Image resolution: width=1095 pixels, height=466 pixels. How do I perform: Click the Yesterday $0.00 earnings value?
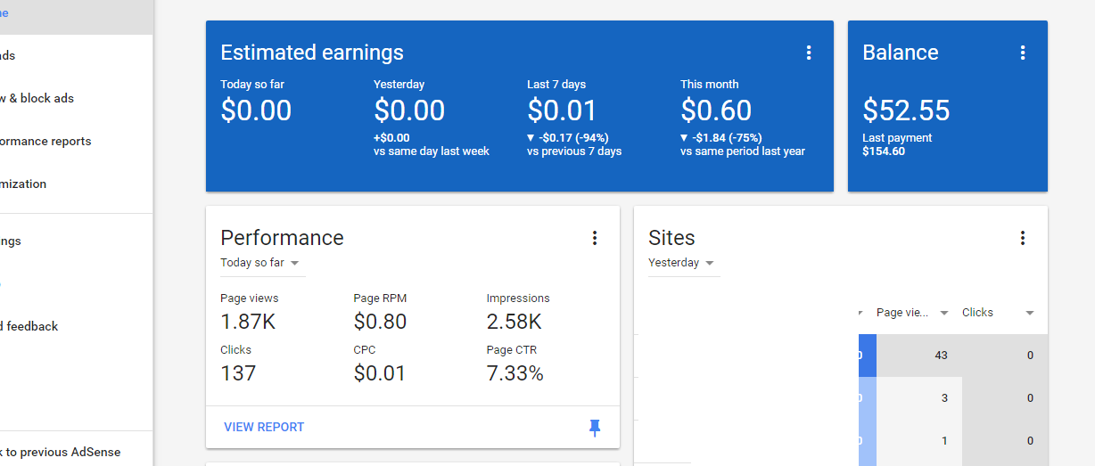pos(409,110)
